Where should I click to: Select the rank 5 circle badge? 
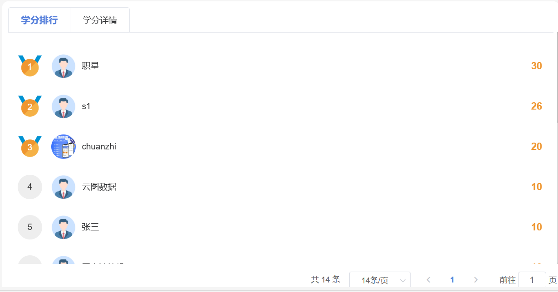pyautogui.click(x=30, y=227)
